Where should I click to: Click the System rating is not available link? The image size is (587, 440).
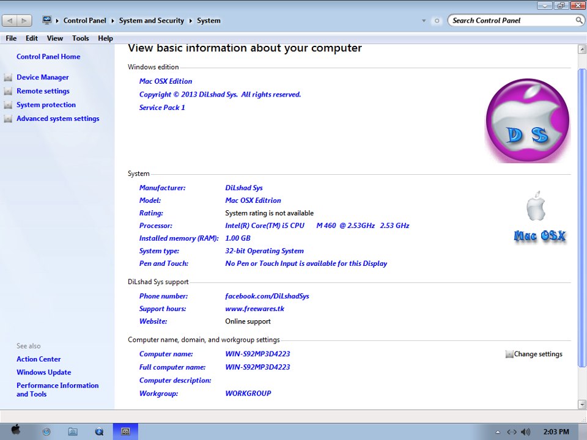(269, 213)
